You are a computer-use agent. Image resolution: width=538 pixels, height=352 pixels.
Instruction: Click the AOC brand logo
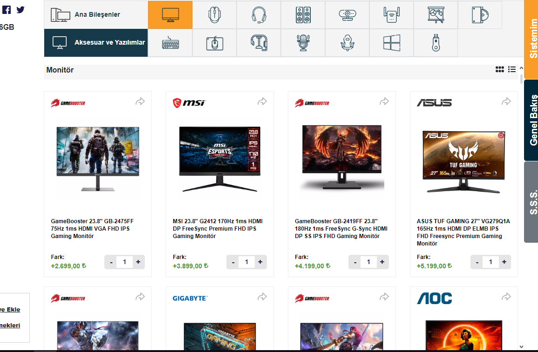click(435, 298)
